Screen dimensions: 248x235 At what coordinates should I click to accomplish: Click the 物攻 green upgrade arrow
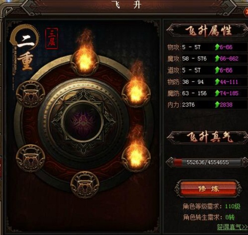point(217,47)
